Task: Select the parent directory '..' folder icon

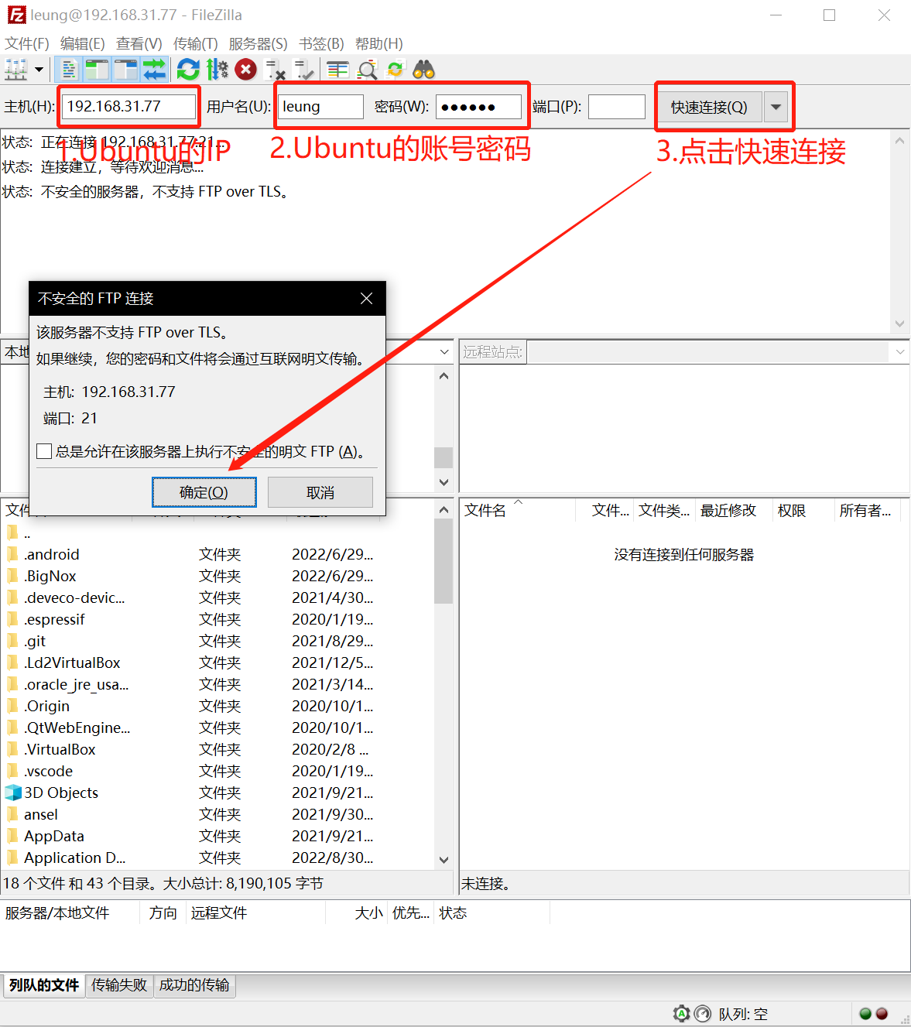Action: tap(13, 533)
